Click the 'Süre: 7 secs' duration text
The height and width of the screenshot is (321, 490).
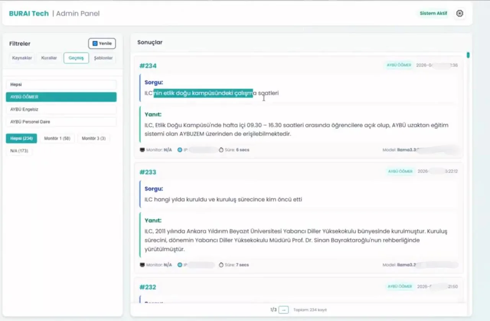pyautogui.click(x=237, y=265)
